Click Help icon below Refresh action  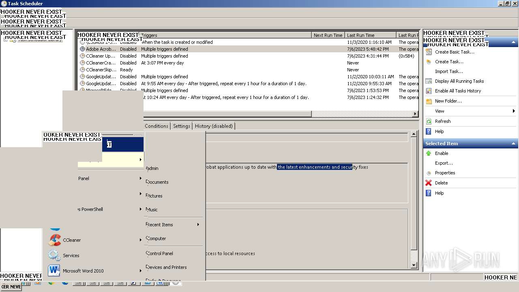(x=429, y=131)
